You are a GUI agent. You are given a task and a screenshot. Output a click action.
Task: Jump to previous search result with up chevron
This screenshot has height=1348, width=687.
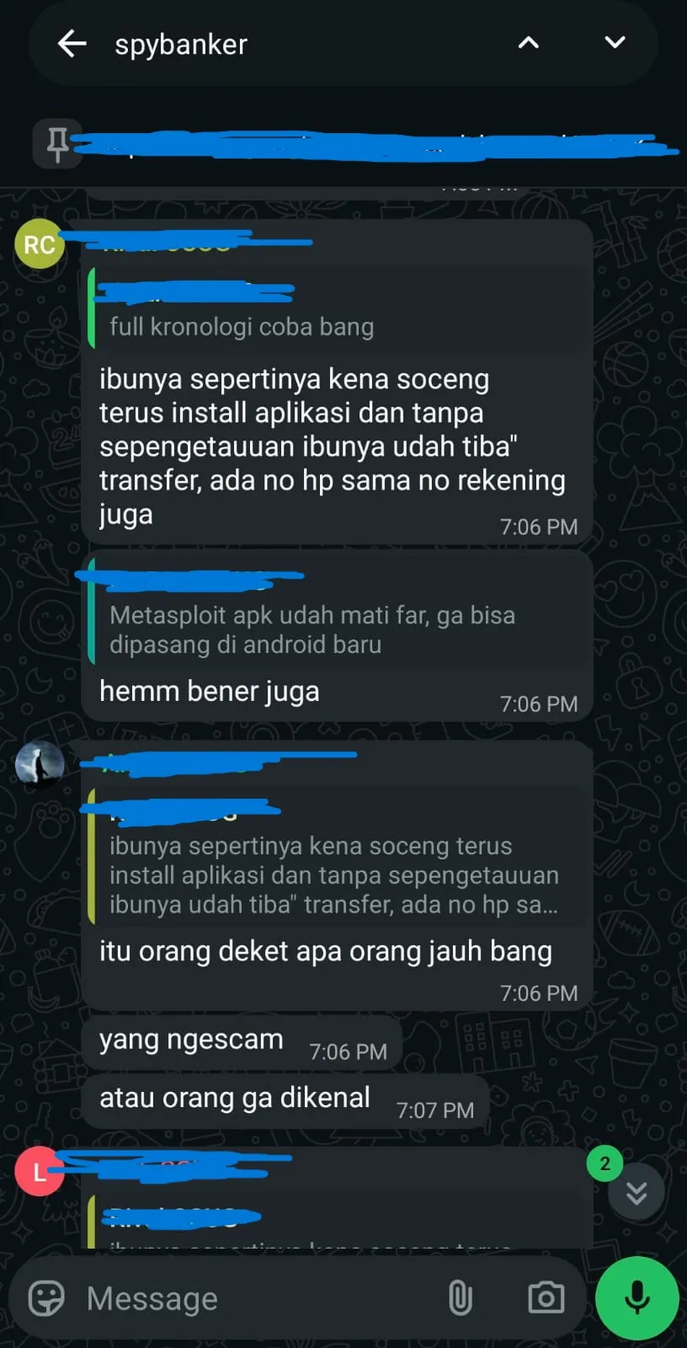coord(528,43)
